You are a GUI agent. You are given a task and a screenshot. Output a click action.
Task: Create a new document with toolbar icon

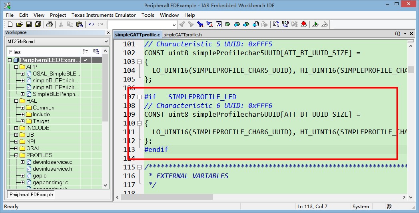[x=10, y=24]
